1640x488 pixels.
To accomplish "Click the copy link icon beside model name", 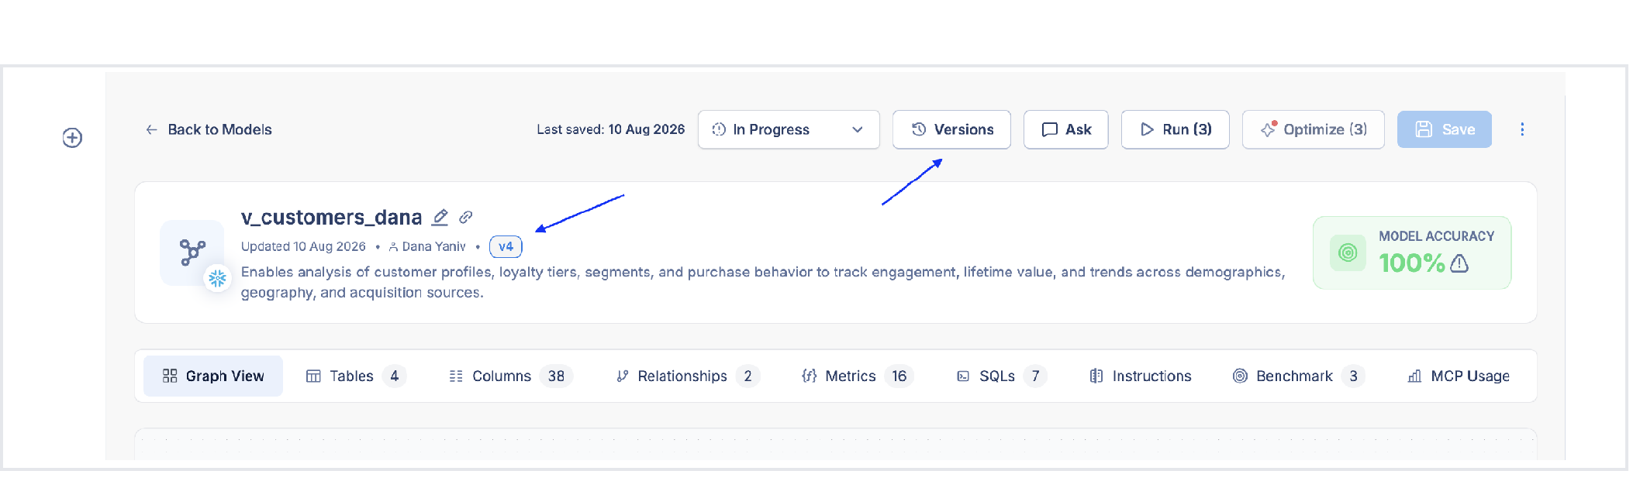I will coord(465,218).
